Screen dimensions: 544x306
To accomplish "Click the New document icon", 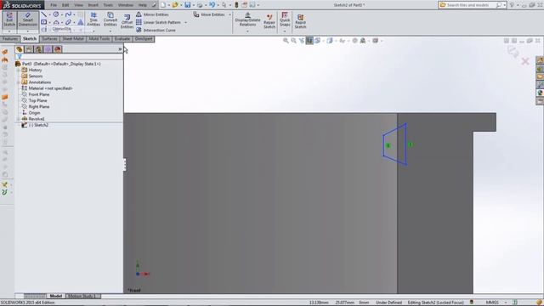I will click(163, 5).
